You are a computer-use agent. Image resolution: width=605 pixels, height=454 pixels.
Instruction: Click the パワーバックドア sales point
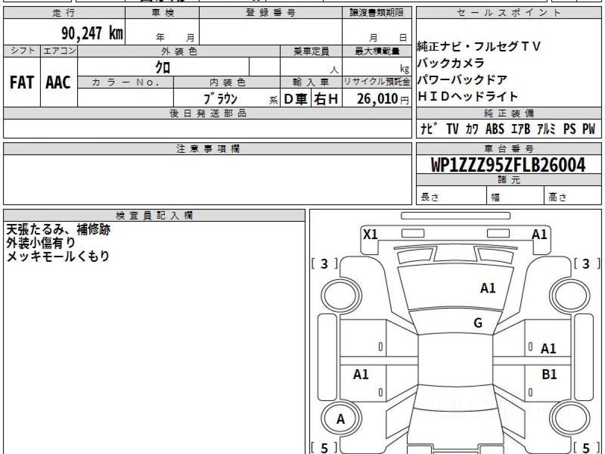462,80
